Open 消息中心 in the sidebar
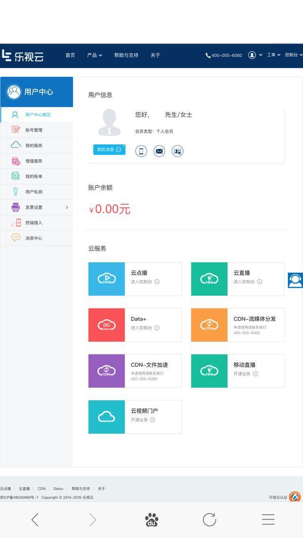Image resolution: width=303 pixels, height=538 pixels. pos(36,238)
